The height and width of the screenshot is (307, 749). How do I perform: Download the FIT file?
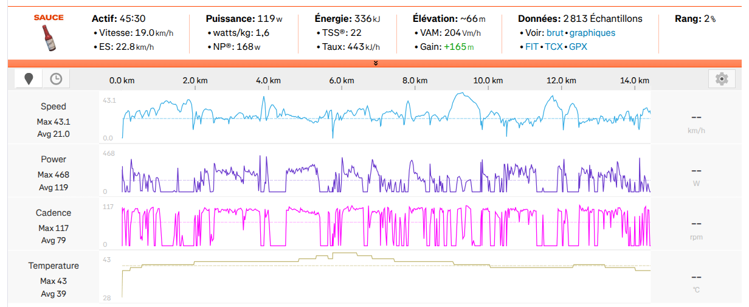pyautogui.click(x=532, y=47)
